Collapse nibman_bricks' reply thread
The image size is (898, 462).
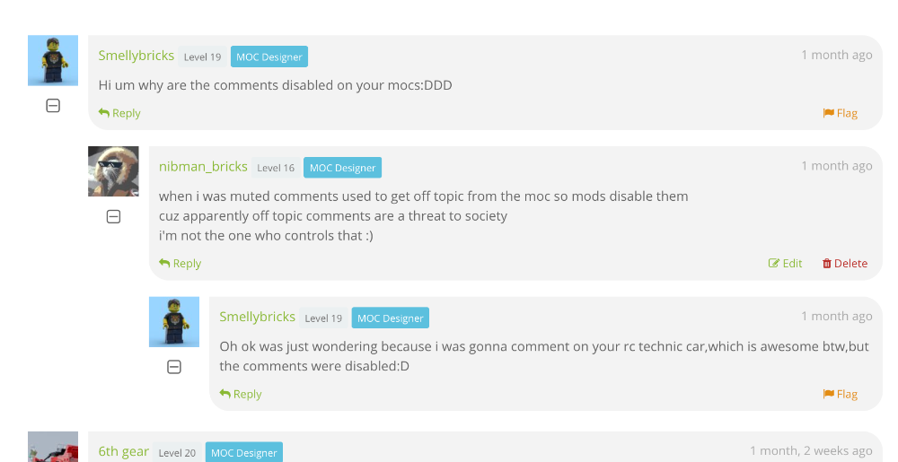(x=113, y=216)
